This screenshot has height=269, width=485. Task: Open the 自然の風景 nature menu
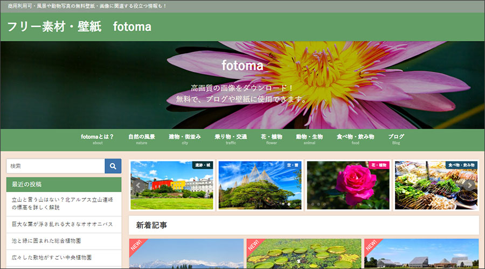pos(142,139)
